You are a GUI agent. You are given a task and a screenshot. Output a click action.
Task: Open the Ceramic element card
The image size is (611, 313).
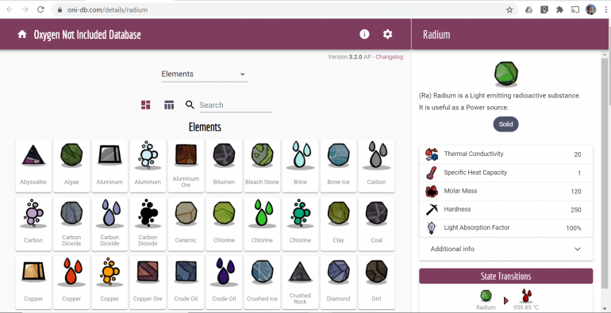click(186, 223)
